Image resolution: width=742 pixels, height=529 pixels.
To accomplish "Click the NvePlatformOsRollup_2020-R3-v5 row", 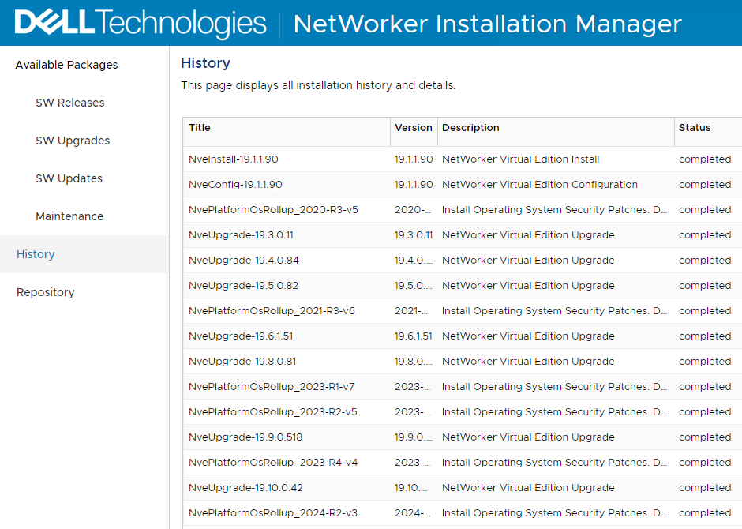I will pyautogui.click(x=273, y=210).
